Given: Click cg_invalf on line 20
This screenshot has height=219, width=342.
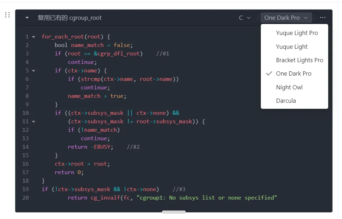Looking at the screenshot, I should click(x=105, y=198).
